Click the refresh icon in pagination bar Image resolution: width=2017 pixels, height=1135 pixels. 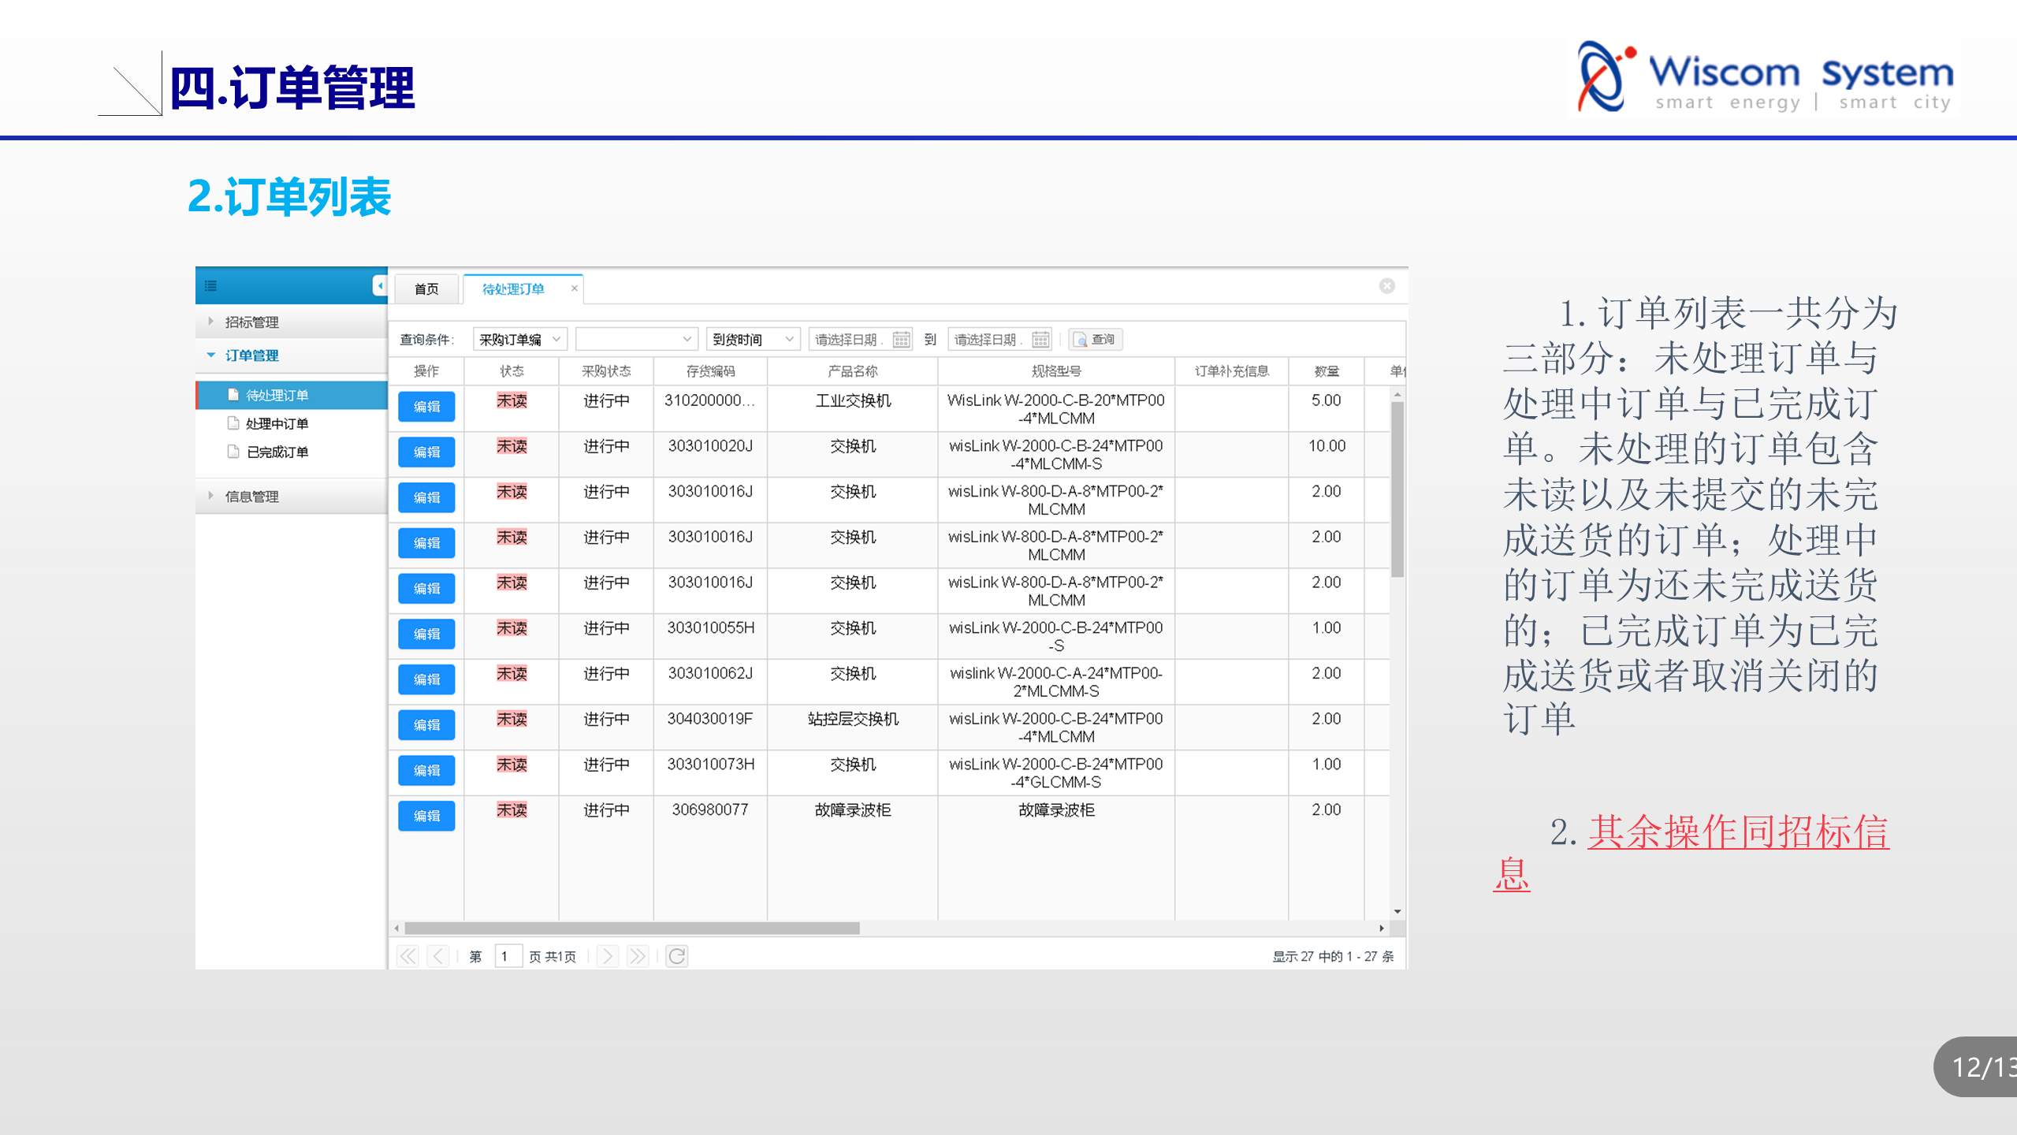tap(677, 956)
